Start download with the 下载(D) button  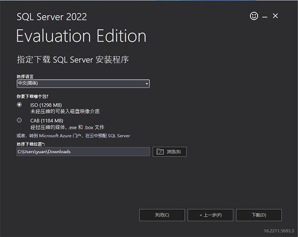[259, 215]
